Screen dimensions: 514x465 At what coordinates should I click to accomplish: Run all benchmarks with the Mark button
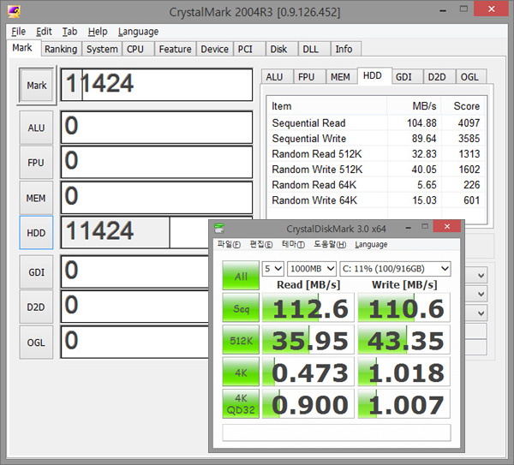pos(36,85)
